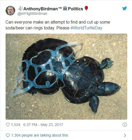The height and width of the screenshot is (140, 132).
Task: Click the dove emoji before AnthonyBirdman
Action: point(20,8)
